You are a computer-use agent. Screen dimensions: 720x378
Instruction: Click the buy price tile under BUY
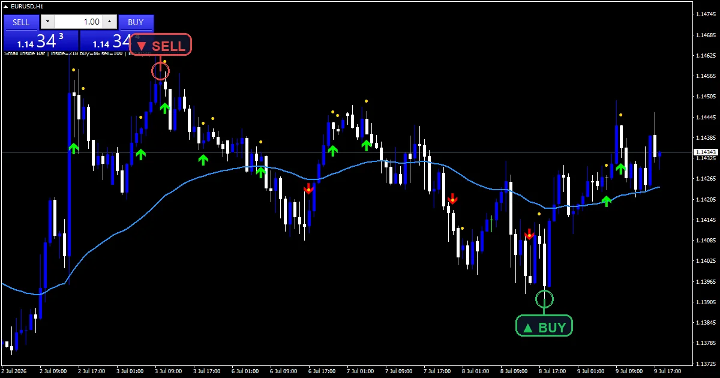tap(106, 41)
